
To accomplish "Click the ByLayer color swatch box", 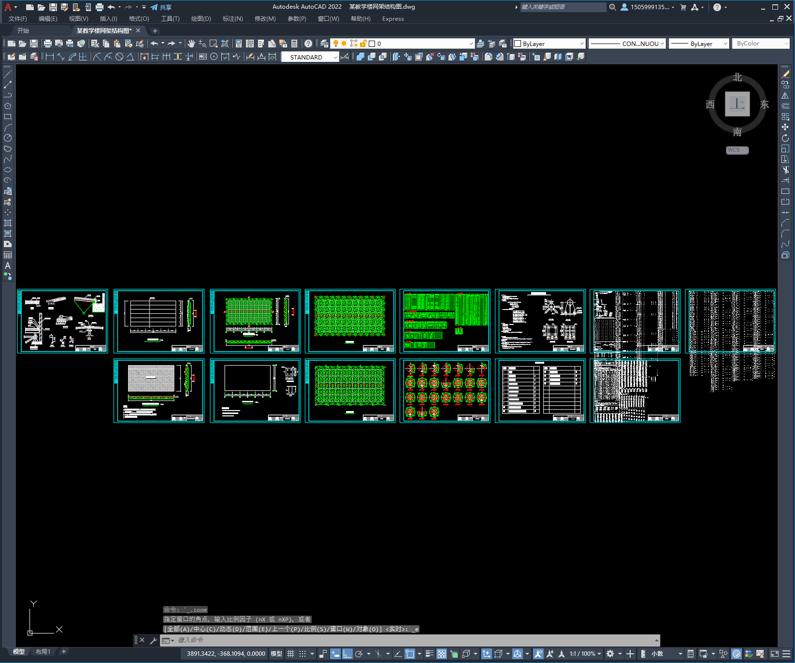I will click(518, 44).
